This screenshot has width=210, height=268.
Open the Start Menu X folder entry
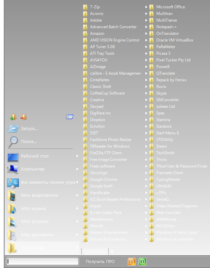[x=168, y=133]
